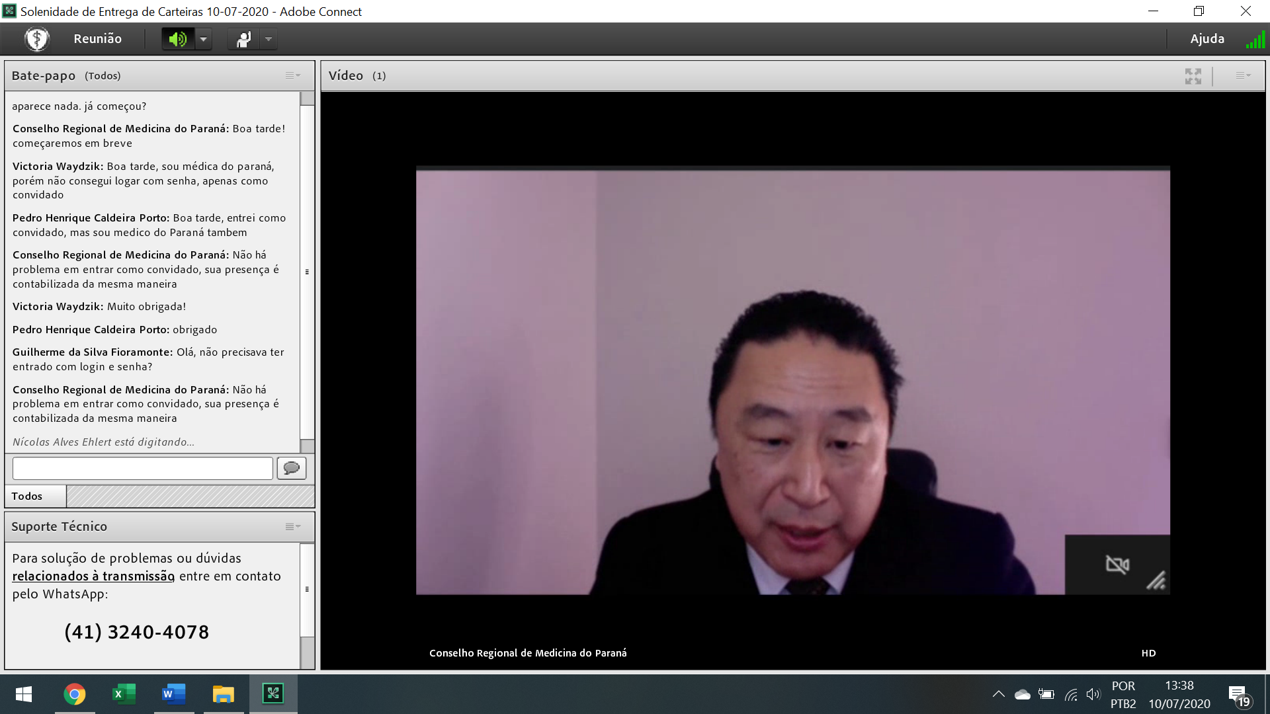Select the Todos chat tab

point(34,496)
